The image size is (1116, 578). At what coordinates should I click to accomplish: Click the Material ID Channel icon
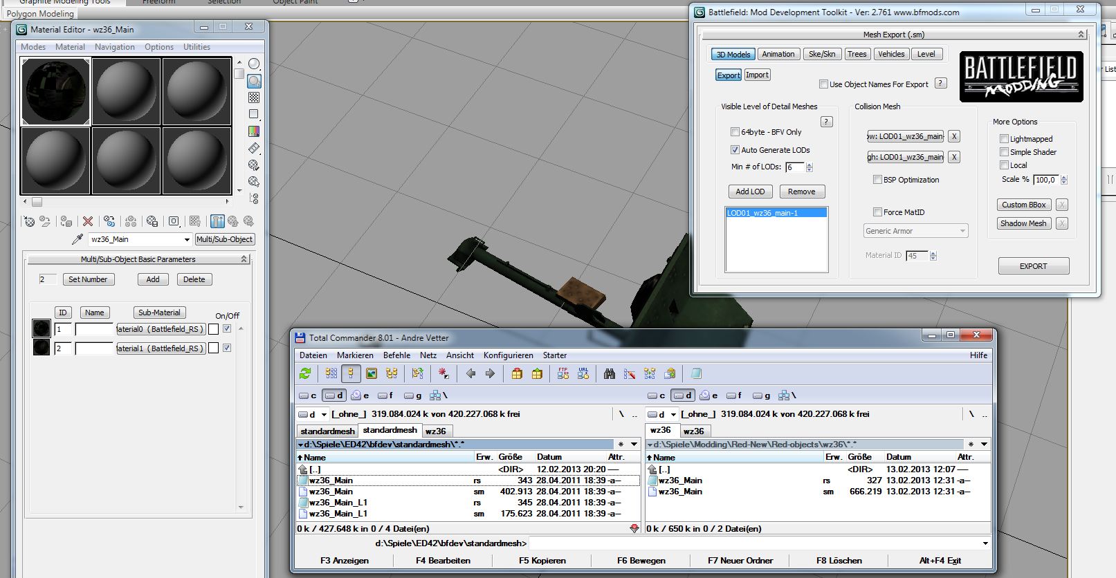pyautogui.click(x=174, y=221)
